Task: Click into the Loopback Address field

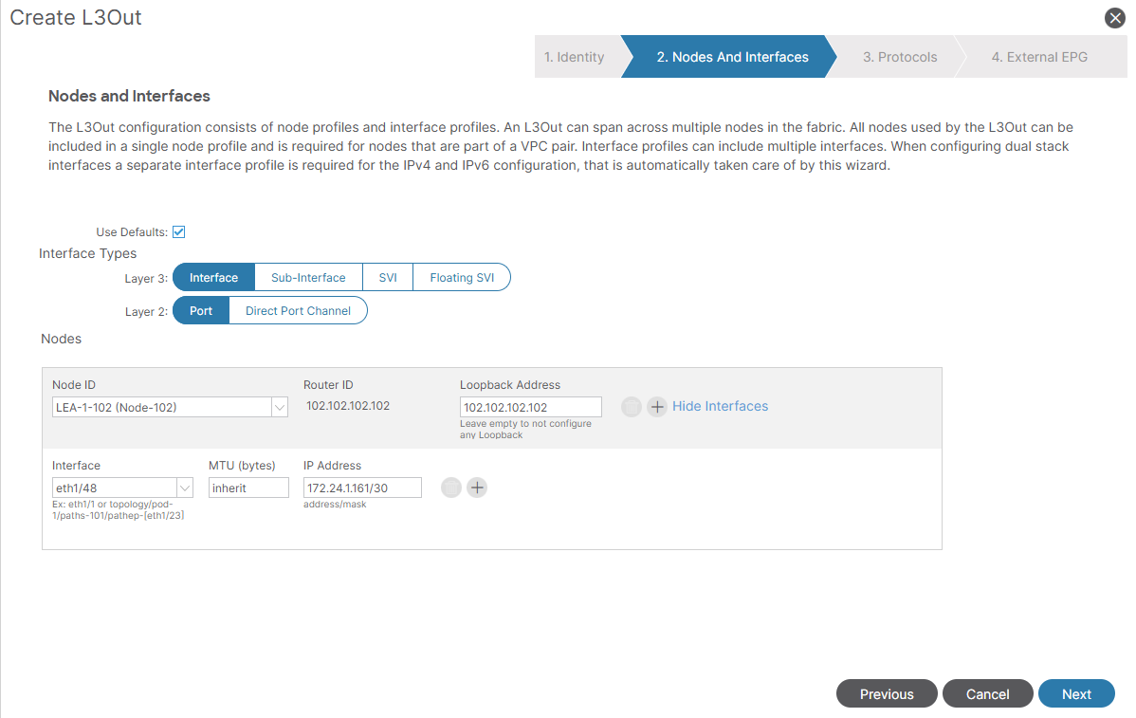Action: coord(530,408)
